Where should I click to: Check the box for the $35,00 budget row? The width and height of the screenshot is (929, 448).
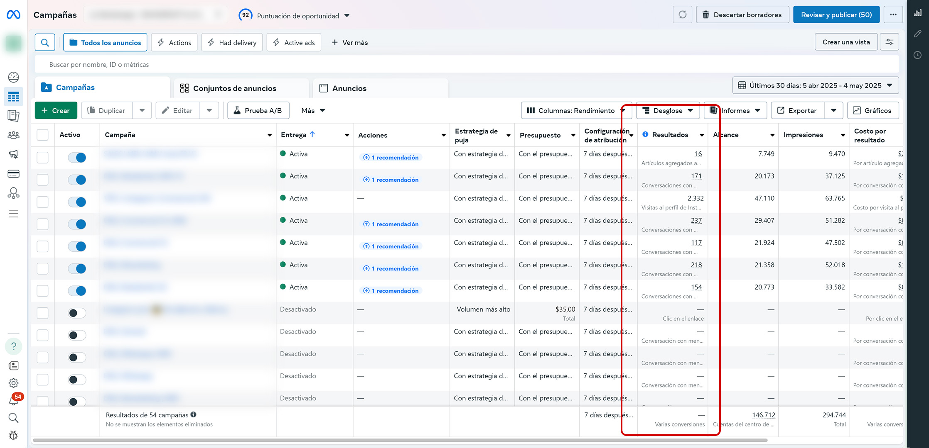(42, 313)
